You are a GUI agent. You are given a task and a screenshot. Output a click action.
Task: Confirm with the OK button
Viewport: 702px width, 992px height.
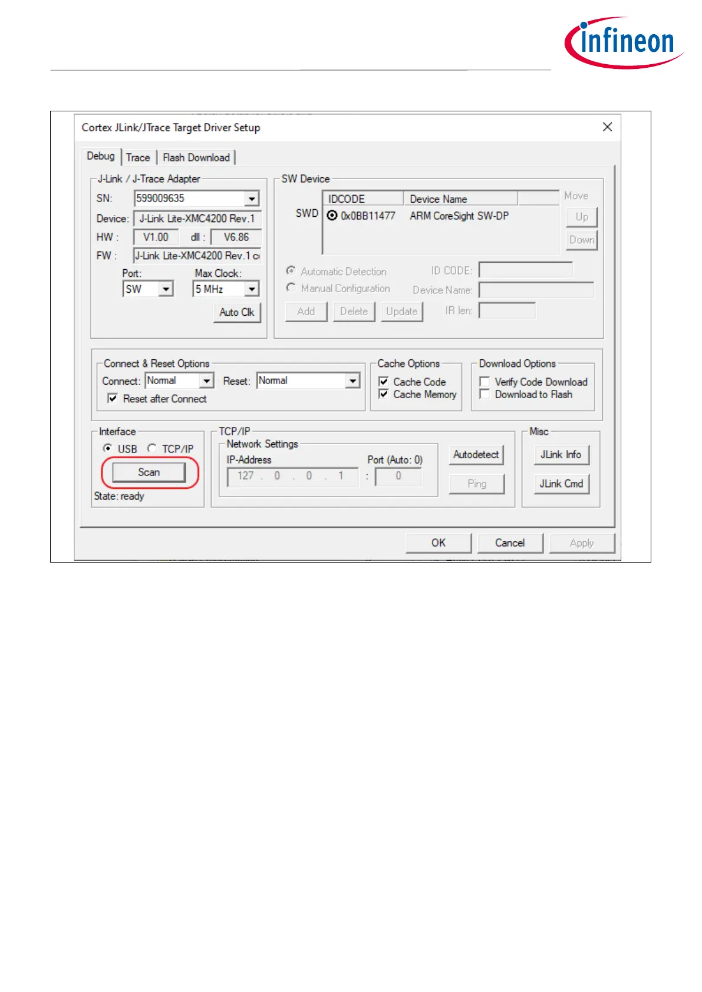tap(439, 543)
